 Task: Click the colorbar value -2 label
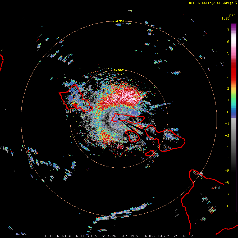[x=227, y=136]
